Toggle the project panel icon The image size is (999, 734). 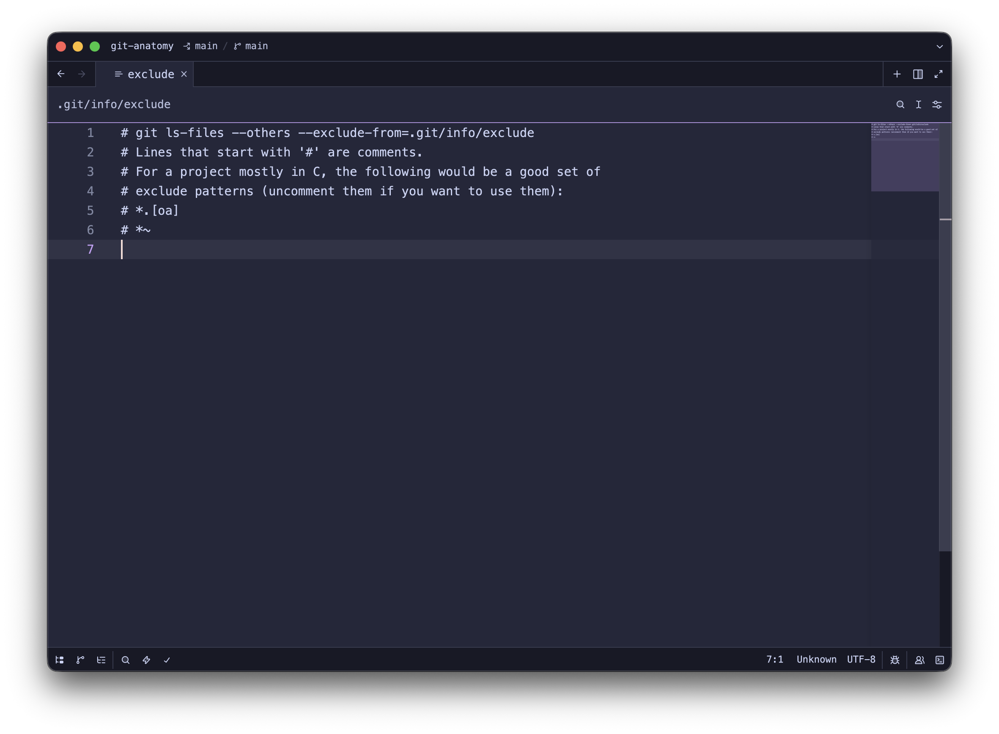[60, 660]
